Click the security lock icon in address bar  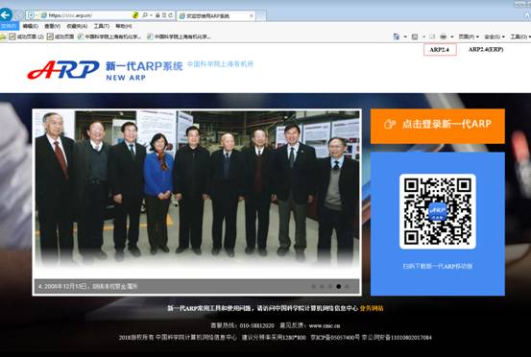[x=157, y=15]
